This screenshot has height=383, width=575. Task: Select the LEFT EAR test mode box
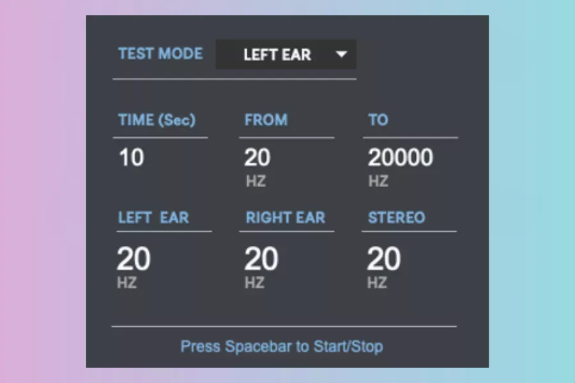(x=286, y=54)
